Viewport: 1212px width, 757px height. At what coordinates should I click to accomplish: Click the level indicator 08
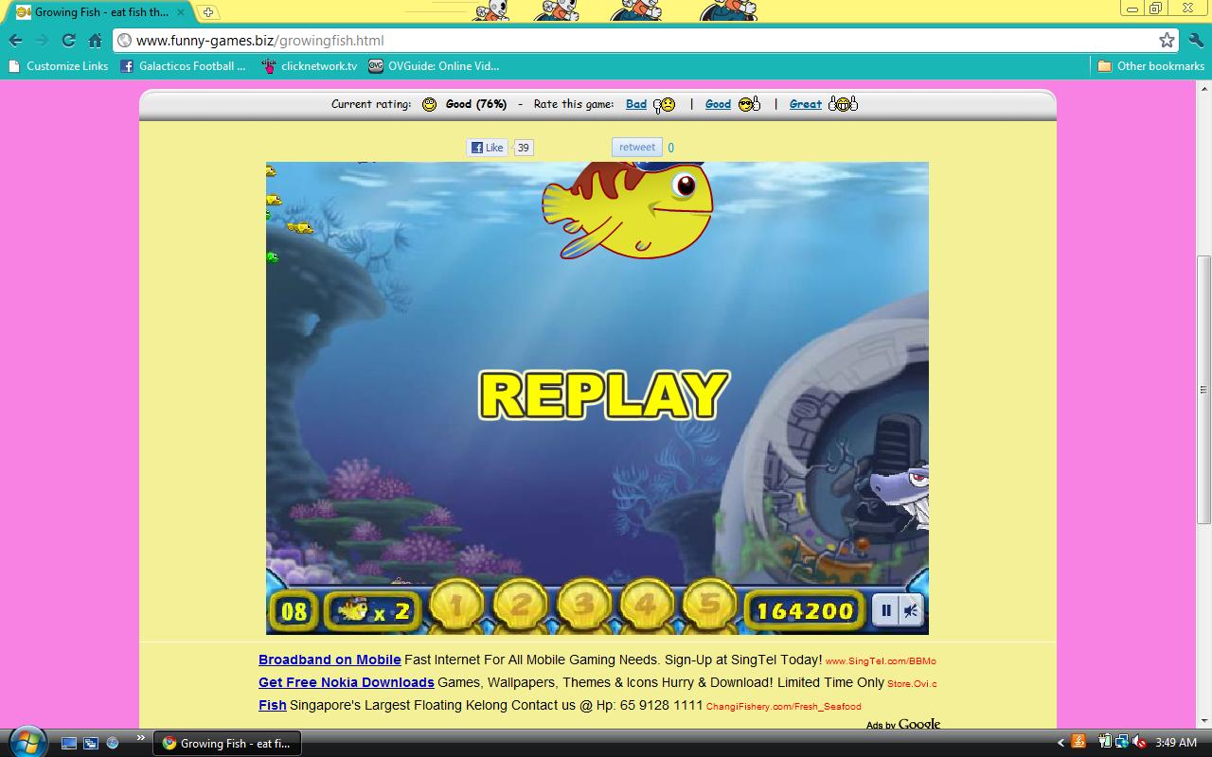(x=294, y=610)
